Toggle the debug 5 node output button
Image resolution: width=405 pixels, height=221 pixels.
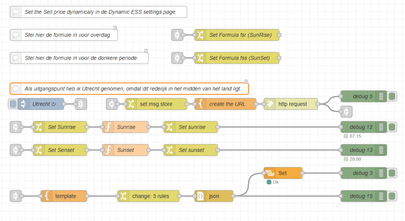(x=392, y=96)
